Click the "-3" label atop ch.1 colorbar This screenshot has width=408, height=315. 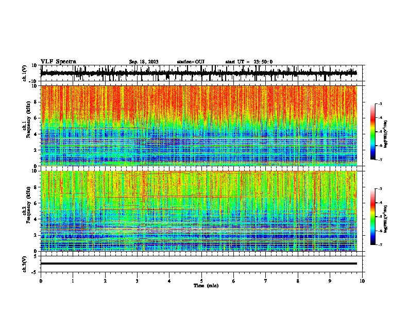coord(380,103)
